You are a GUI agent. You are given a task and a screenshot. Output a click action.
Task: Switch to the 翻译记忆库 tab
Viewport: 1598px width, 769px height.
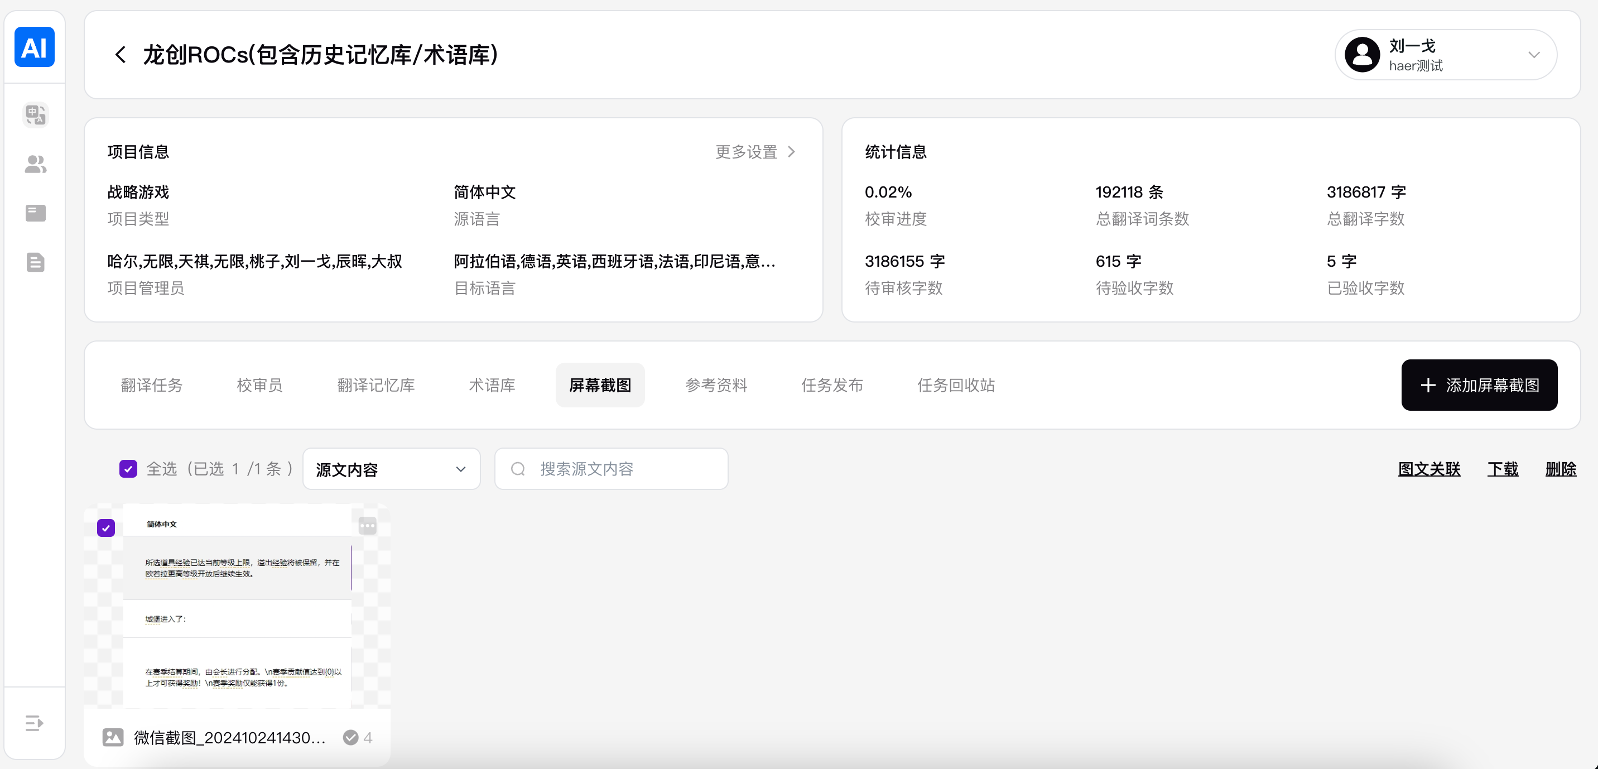coord(376,385)
